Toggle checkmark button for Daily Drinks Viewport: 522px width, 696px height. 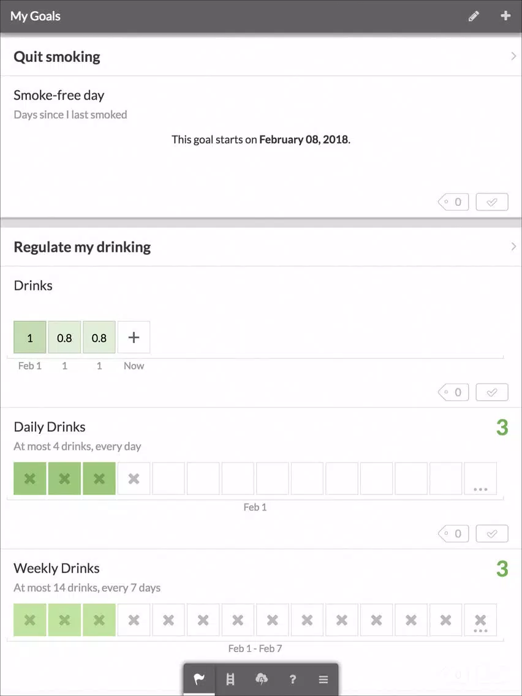pyautogui.click(x=492, y=534)
